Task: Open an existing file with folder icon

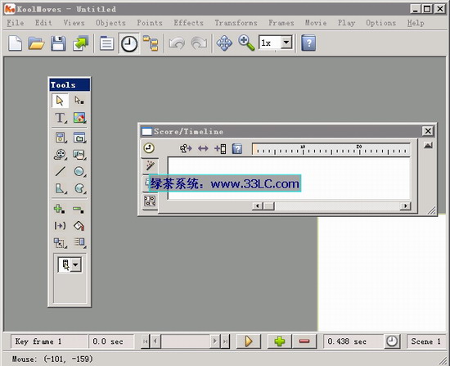Action: coord(37,43)
